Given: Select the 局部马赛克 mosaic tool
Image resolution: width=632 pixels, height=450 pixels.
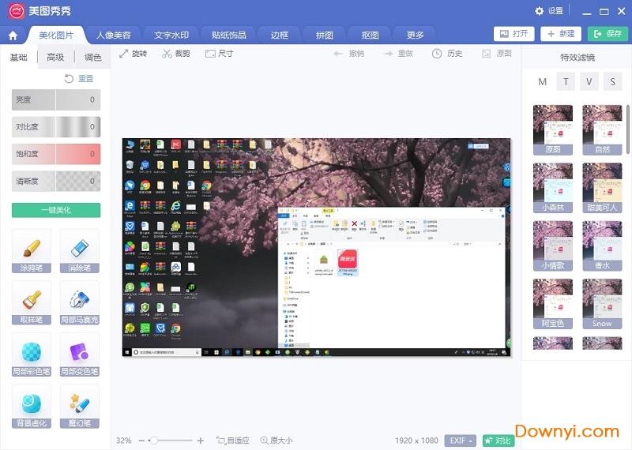Looking at the screenshot, I should (x=80, y=303).
